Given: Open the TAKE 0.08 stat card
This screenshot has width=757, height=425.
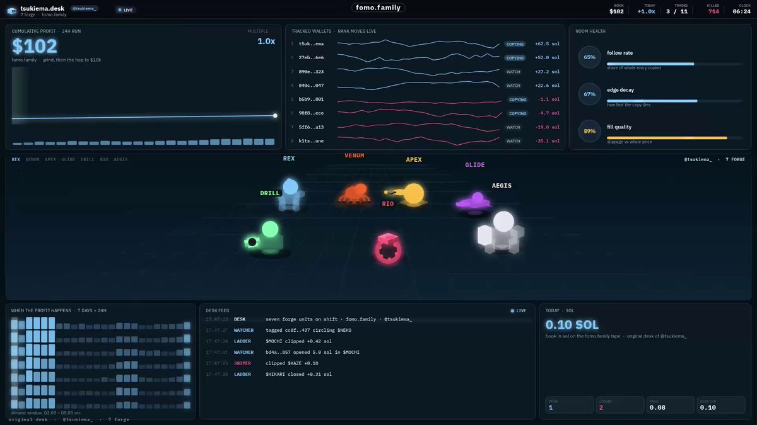Looking at the screenshot, I should [670, 405].
